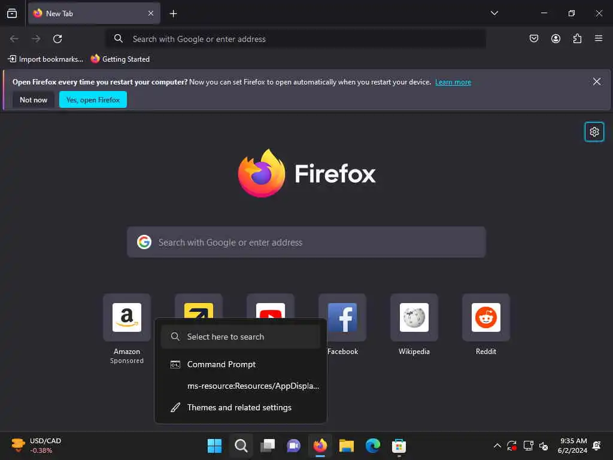This screenshot has width=613, height=460.
Task: Open the Reddit shortcut tile
Action: (486, 317)
